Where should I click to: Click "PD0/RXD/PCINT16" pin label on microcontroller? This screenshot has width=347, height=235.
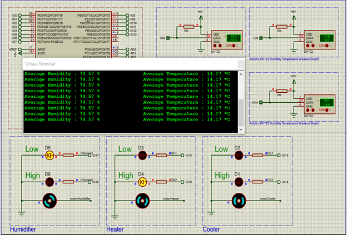(x=50, y=16)
